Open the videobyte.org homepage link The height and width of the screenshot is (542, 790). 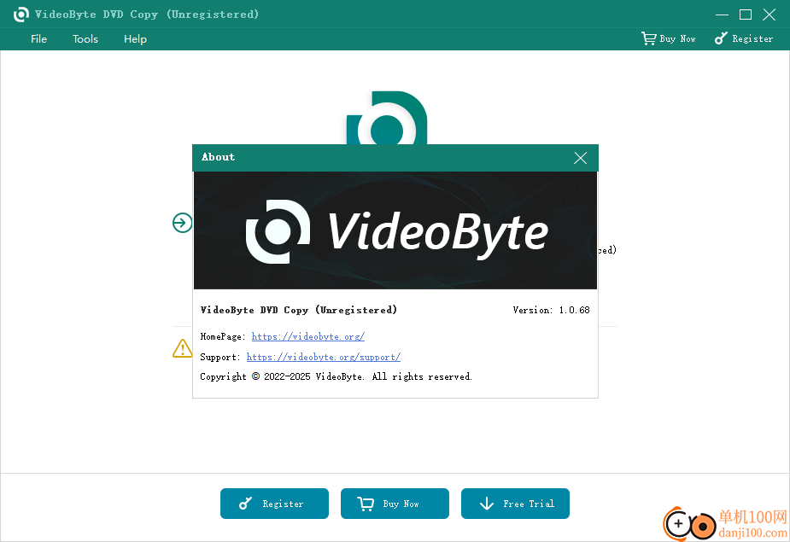pyautogui.click(x=307, y=336)
